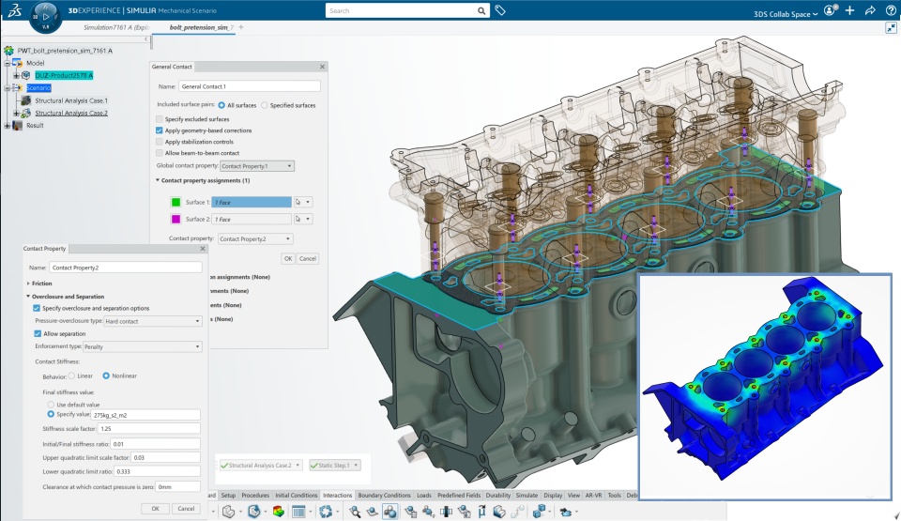This screenshot has height=521, width=901.
Task: Switch to Initial Conditions tab
Action: tap(296, 495)
